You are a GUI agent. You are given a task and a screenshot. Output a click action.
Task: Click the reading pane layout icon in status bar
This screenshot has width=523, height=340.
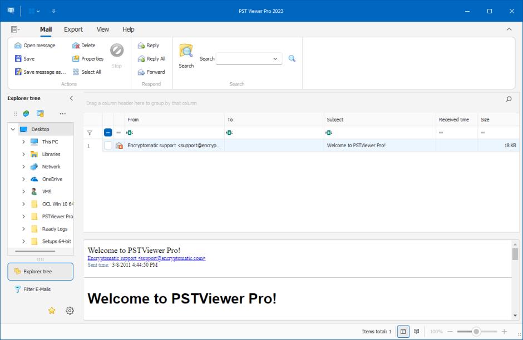point(403,332)
